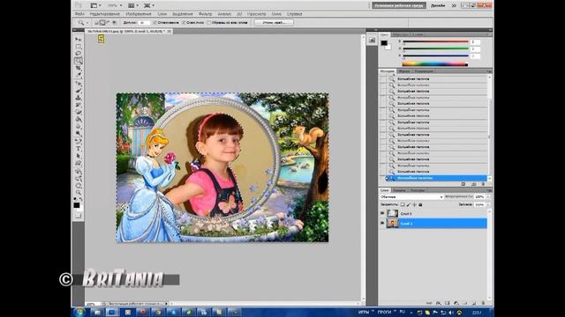The height and width of the screenshot is (317, 565).
Task: Open the layer opacity slider arrow
Action: coord(488,196)
